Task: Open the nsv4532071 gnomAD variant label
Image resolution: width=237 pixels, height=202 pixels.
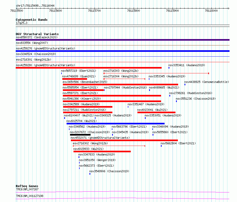Action: pos(100,138)
